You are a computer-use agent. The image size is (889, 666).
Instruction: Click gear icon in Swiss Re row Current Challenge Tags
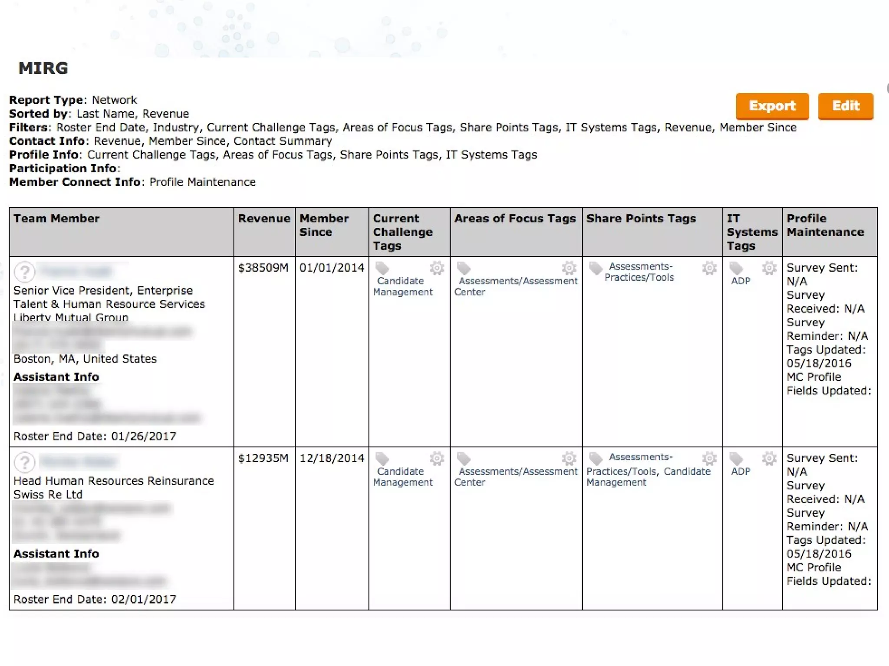point(437,459)
